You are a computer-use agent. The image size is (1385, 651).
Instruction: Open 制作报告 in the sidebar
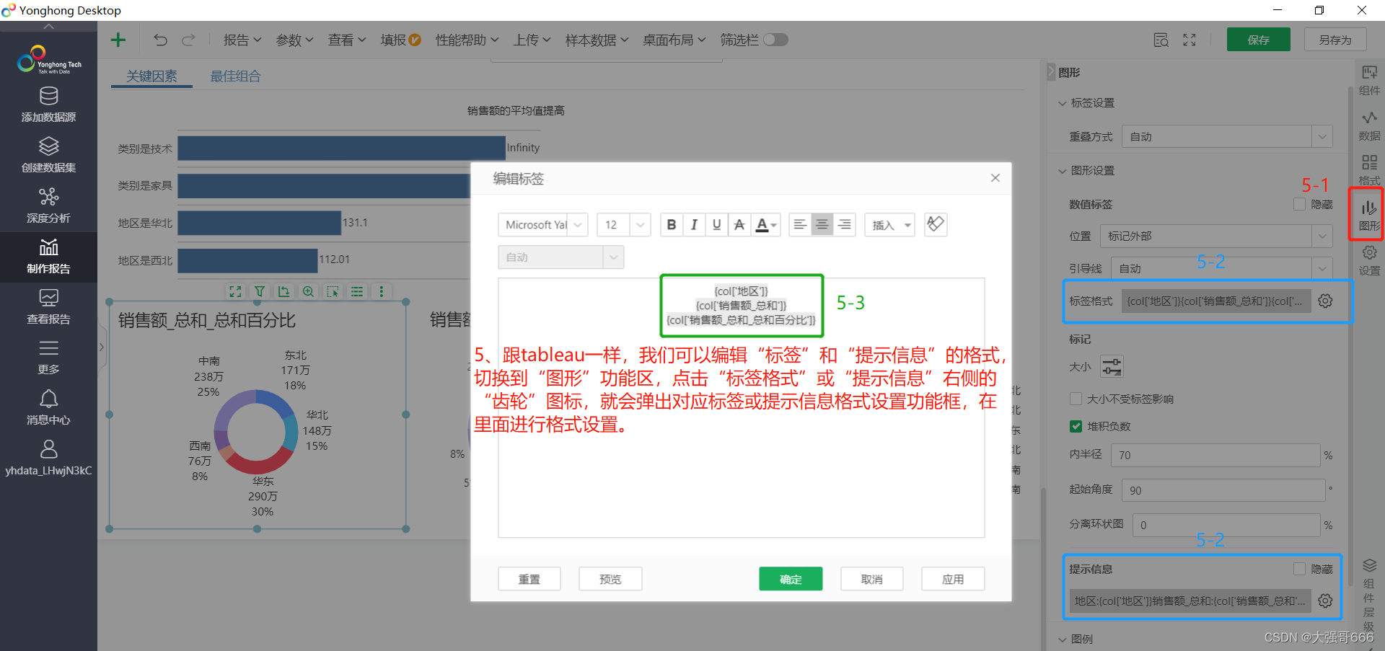click(48, 257)
